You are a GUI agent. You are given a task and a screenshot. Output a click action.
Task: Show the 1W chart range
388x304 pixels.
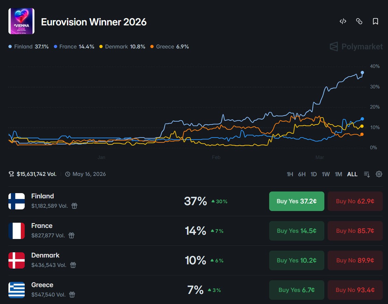(x=326, y=174)
